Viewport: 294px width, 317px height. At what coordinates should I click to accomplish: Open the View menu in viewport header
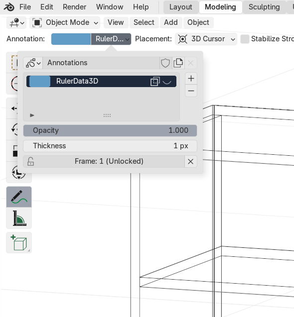coord(116,22)
